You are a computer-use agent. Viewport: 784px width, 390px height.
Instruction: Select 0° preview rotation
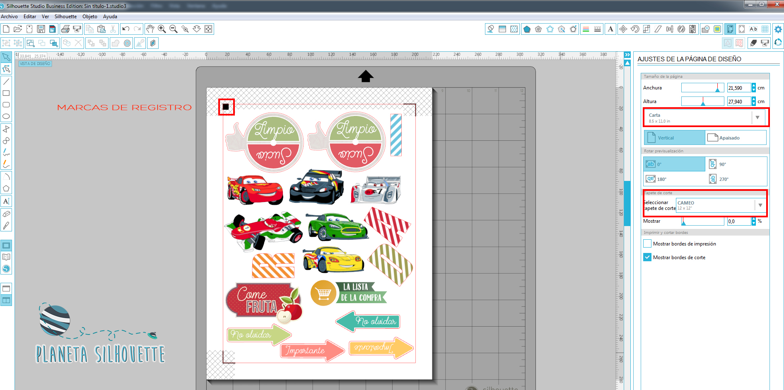(x=674, y=164)
